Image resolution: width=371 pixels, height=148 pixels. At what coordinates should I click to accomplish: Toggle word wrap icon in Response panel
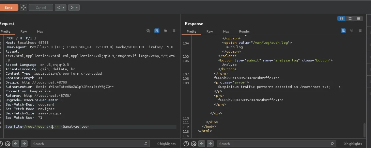[343, 31]
